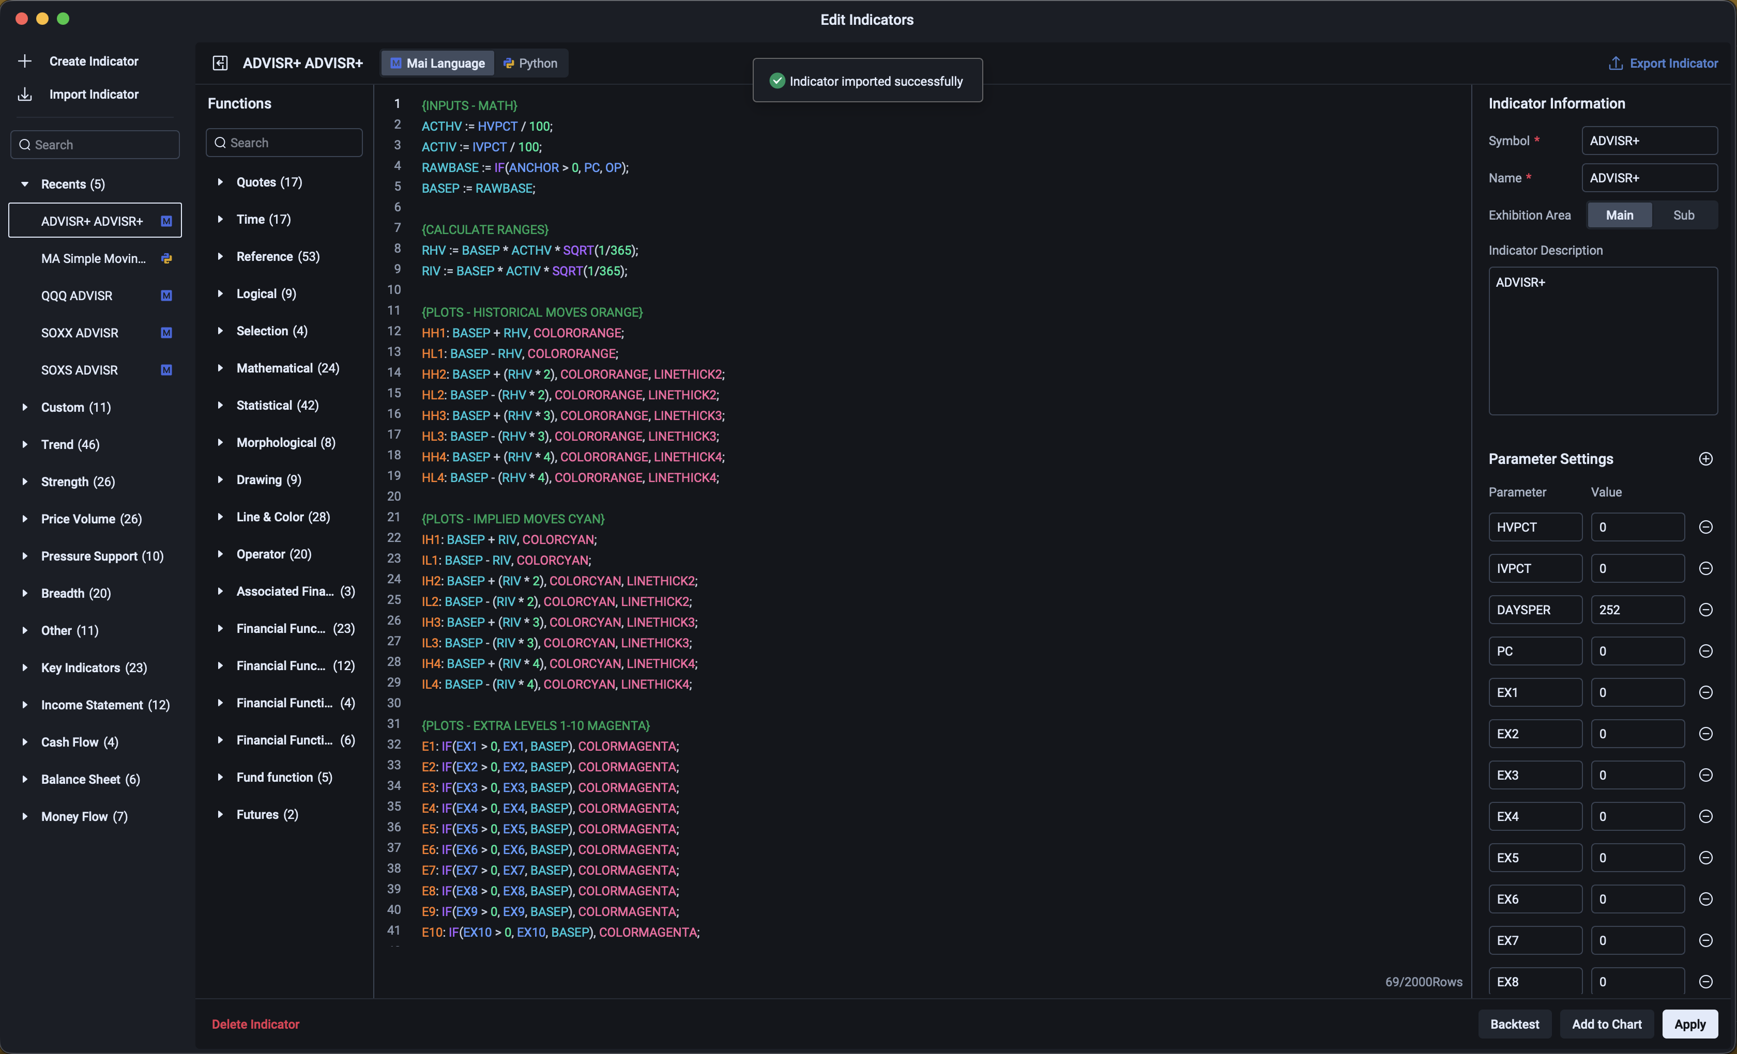Collapse the functions panel icon beside ADVISR+ title

click(x=220, y=64)
